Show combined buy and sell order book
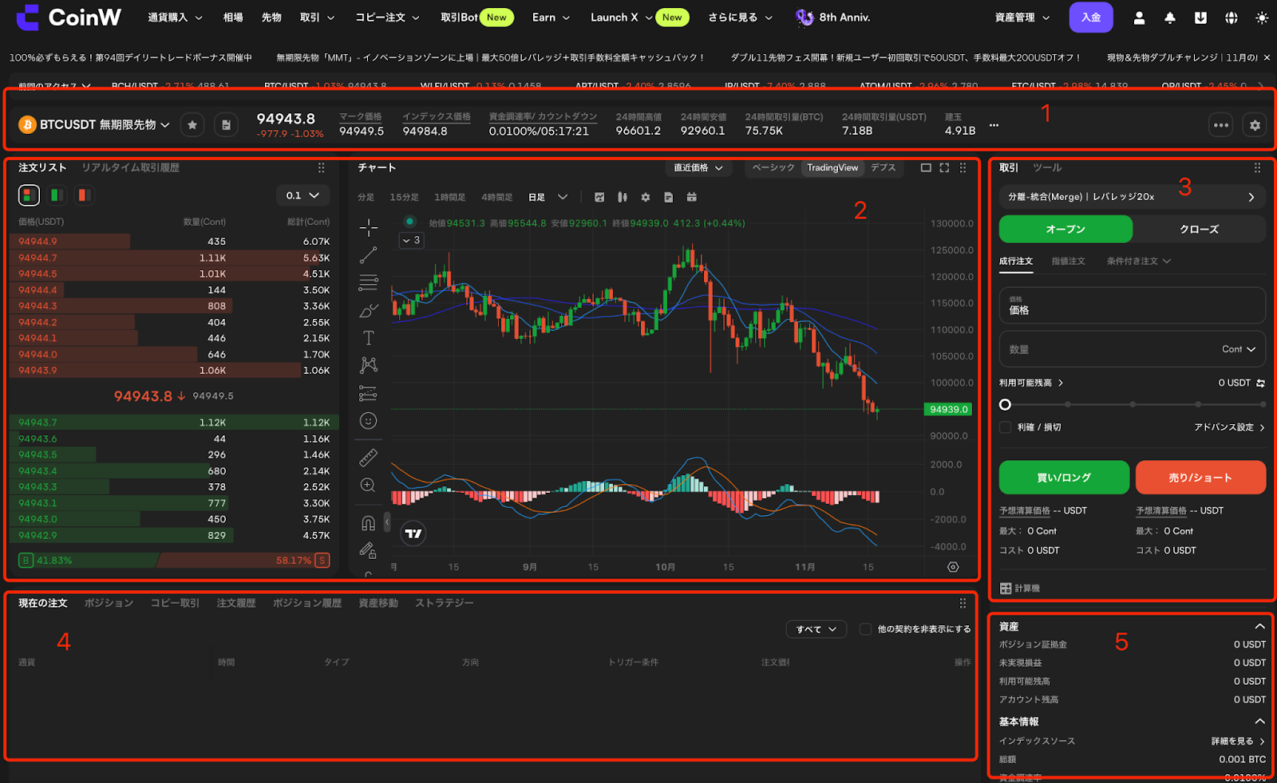The width and height of the screenshot is (1277, 783). tap(29, 195)
